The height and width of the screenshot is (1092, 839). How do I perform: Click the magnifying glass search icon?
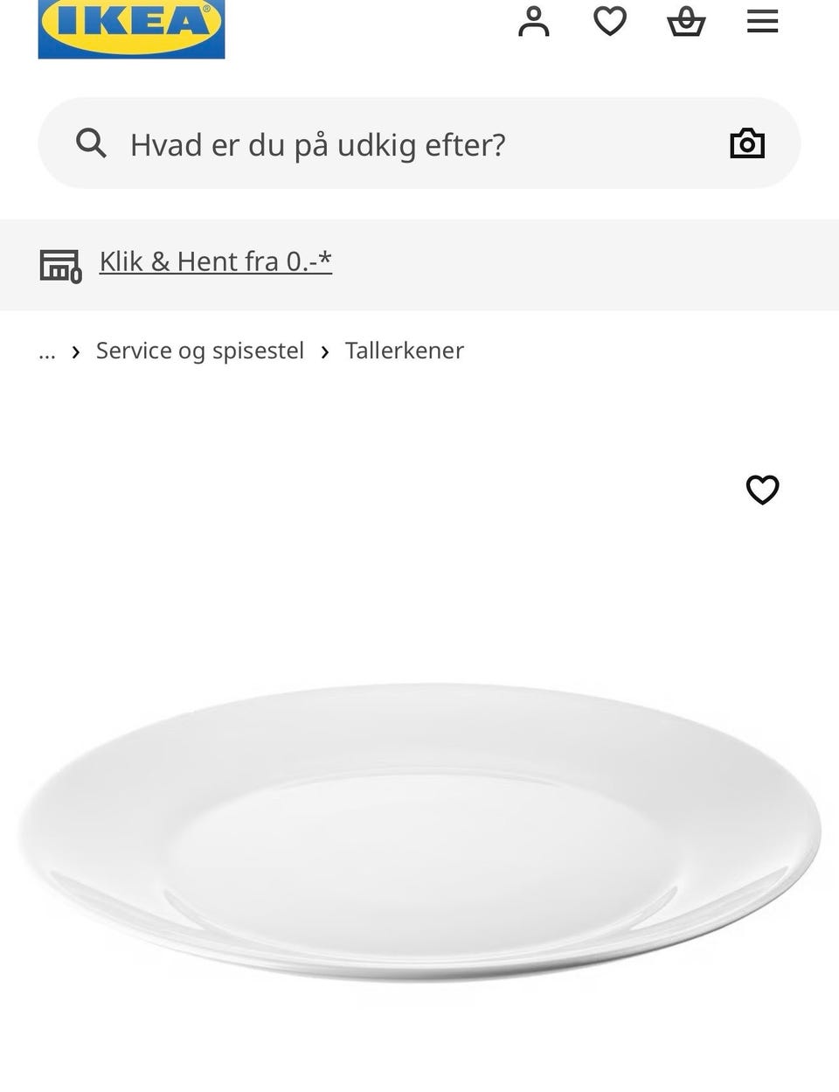91,143
